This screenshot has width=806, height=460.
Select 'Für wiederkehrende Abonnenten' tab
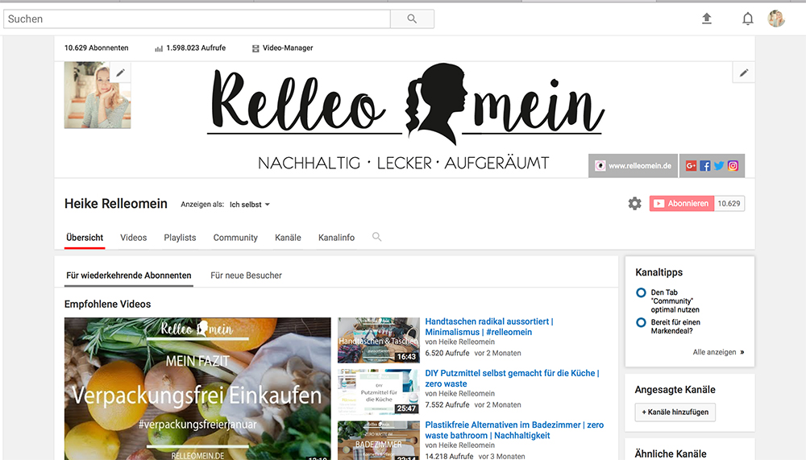128,276
